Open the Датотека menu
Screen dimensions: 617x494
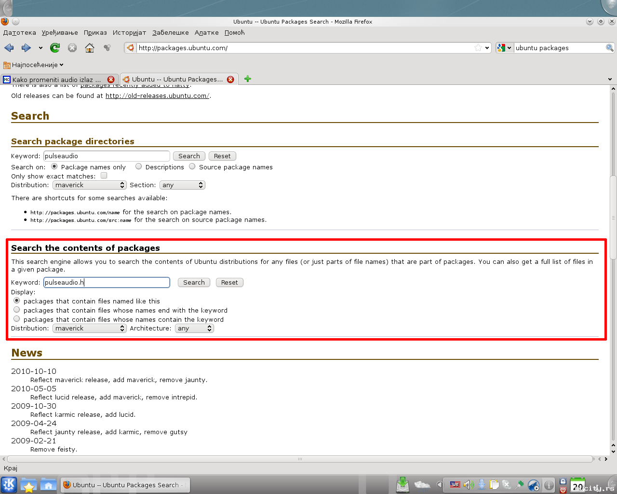(20, 33)
